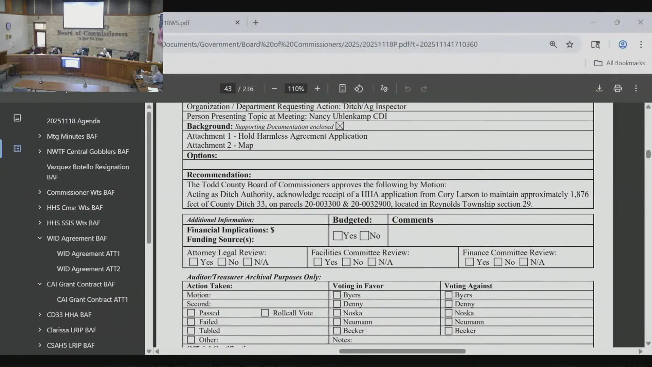Rotate the PDF page counterclockwise
Viewport: 652px width, 367px height.
click(x=359, y=88)
